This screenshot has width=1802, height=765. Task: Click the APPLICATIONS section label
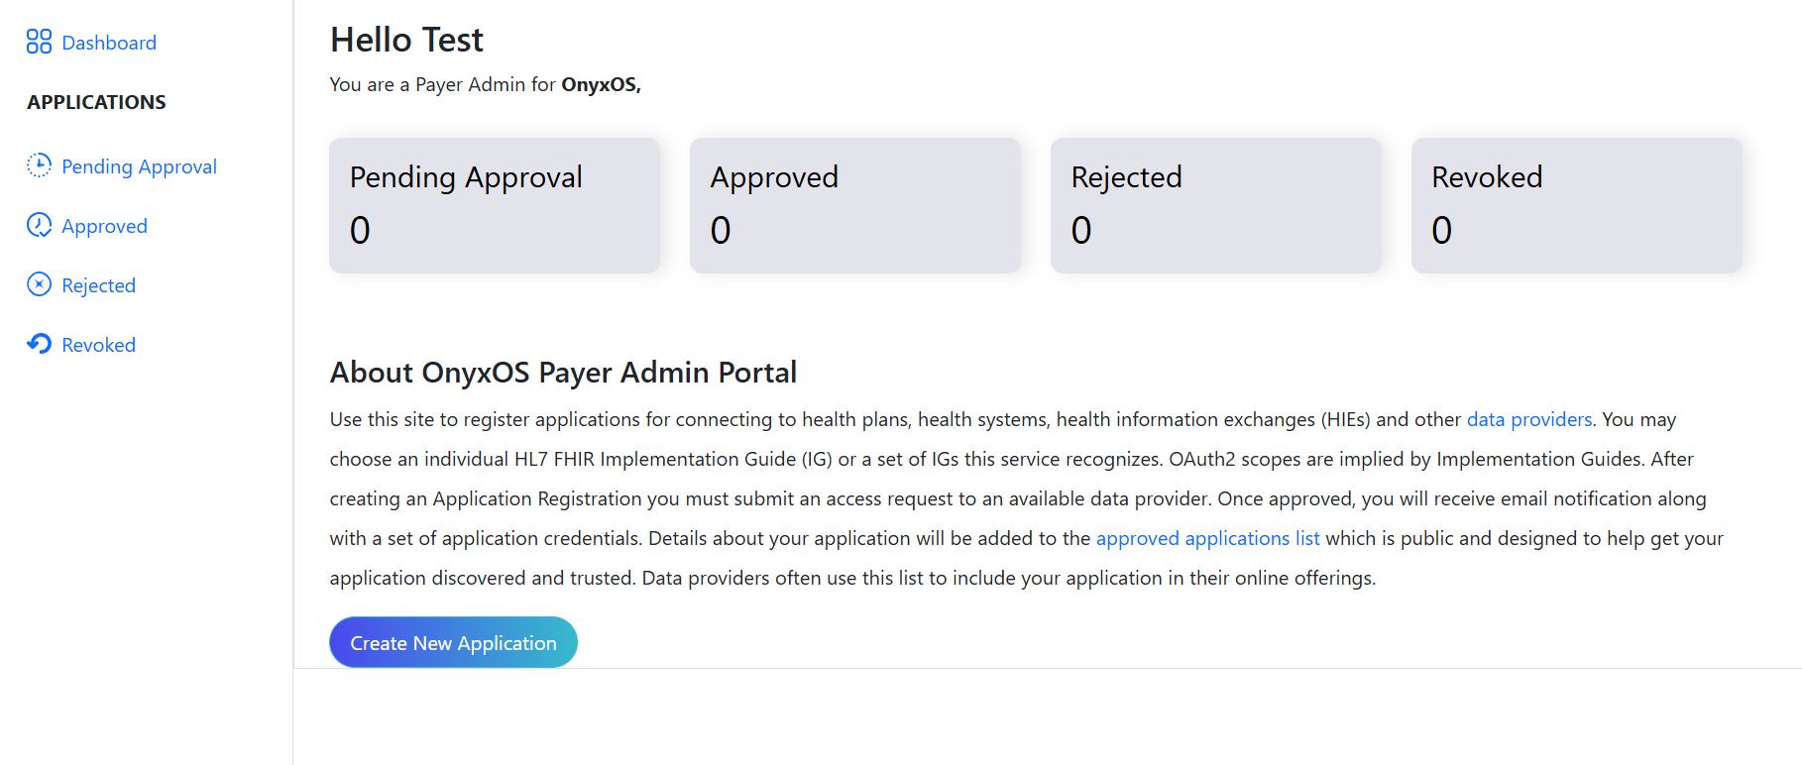pos(96,102)
